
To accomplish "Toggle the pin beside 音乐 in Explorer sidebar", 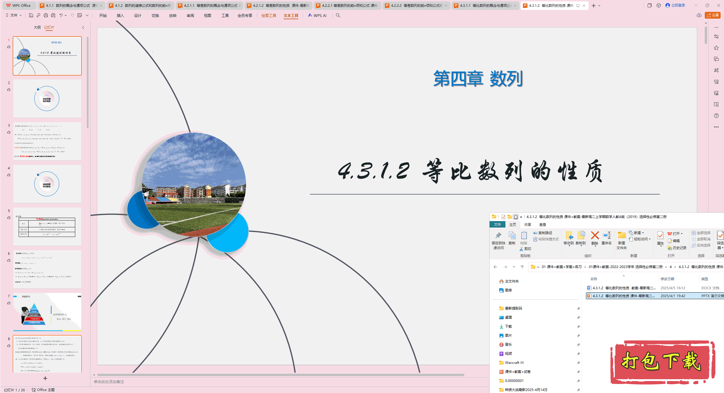I will coord(578,345).
